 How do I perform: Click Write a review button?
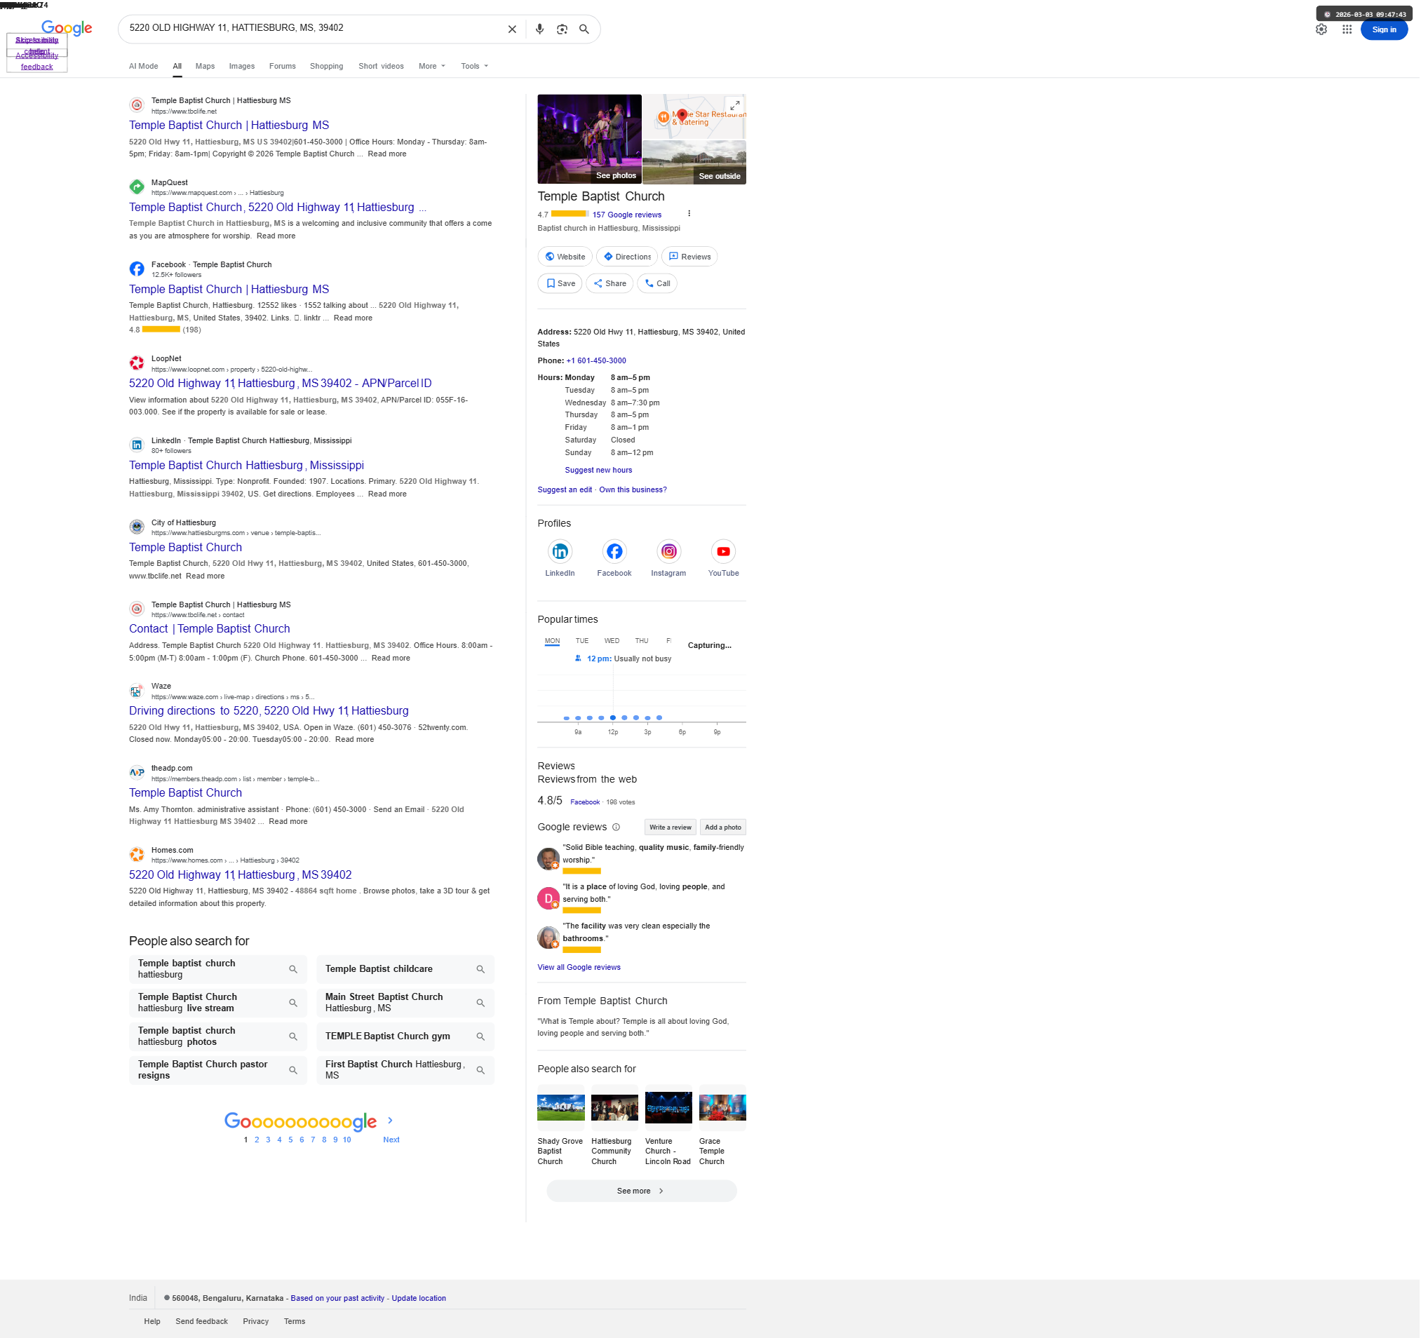[674, 832]
